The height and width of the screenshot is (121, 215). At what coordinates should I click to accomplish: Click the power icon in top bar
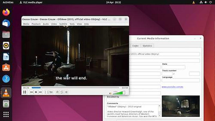tap(210, 2)
